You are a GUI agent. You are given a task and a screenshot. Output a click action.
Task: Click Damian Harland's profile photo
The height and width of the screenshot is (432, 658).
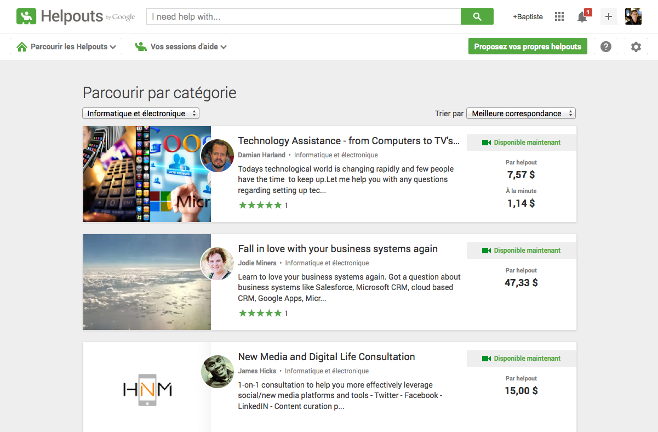tap(218, 156)
